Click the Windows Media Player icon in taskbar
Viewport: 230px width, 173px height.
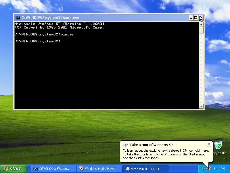click(81, 169)
